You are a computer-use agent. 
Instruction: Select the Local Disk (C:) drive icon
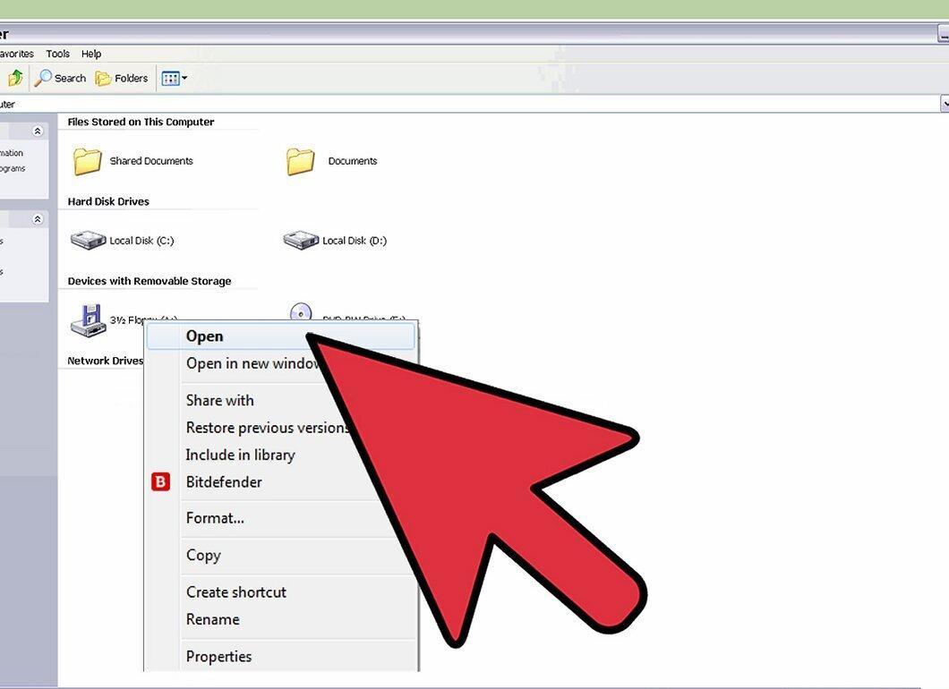point(89,240)
